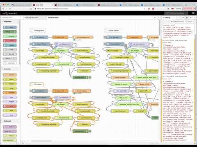Trigger second inject button in AI Playground
Image resolution: width=197 pixels, height=147 pixels.
(31, 44)
